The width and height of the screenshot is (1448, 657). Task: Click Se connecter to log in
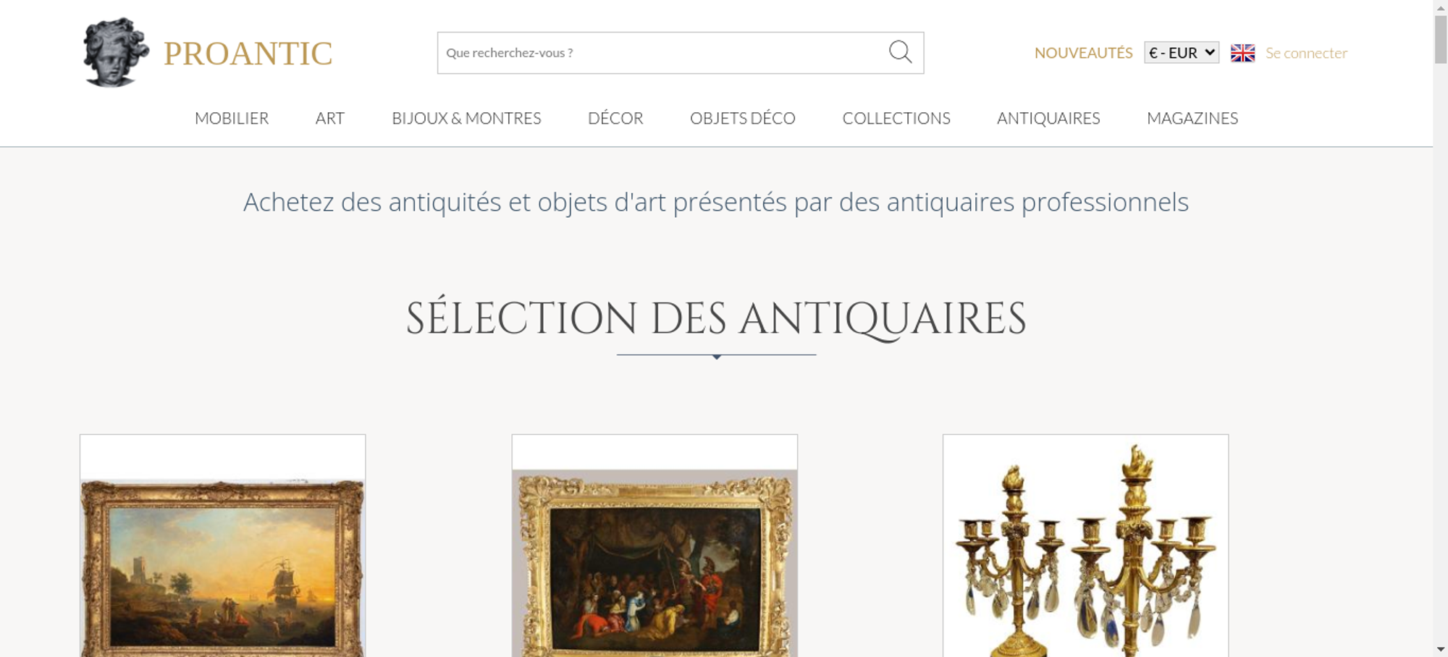(1306, 53)
